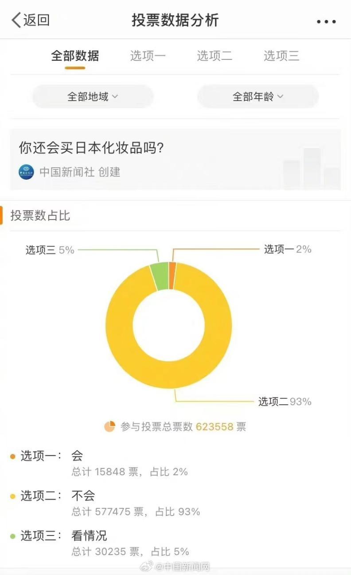Click the poll question 你还会买日本化妆品吗
The height and width of the screenshot is (575, 351).
click(91, 148)
